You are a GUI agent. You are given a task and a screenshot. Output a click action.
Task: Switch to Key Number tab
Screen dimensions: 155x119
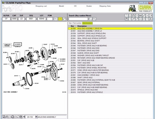pyautogui.click(x=87, y=23)
